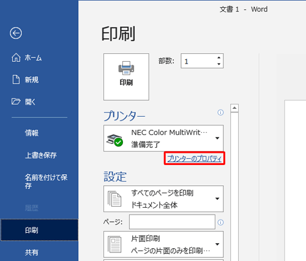The width and height of the screenshot is (306, 261).
Task: Click the ページ range input field
Action: (x=172, y=222)
